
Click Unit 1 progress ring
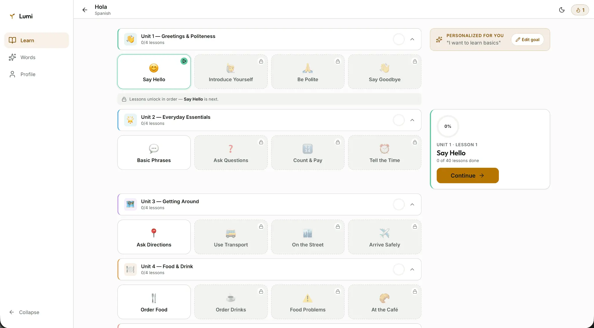tap(399, 39)
